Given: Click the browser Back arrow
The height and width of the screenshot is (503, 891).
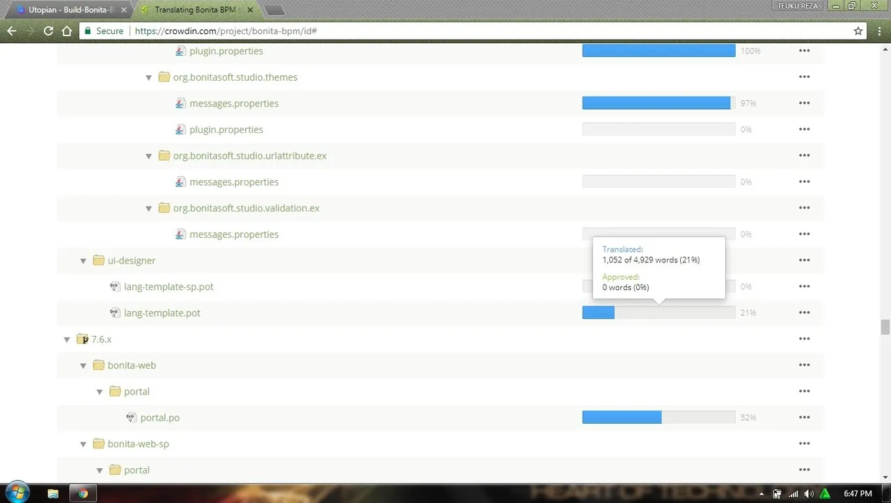Looking at the screenshot, I should click(12, 31).
